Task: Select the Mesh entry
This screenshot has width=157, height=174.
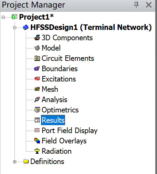Action: click(50, 89)
